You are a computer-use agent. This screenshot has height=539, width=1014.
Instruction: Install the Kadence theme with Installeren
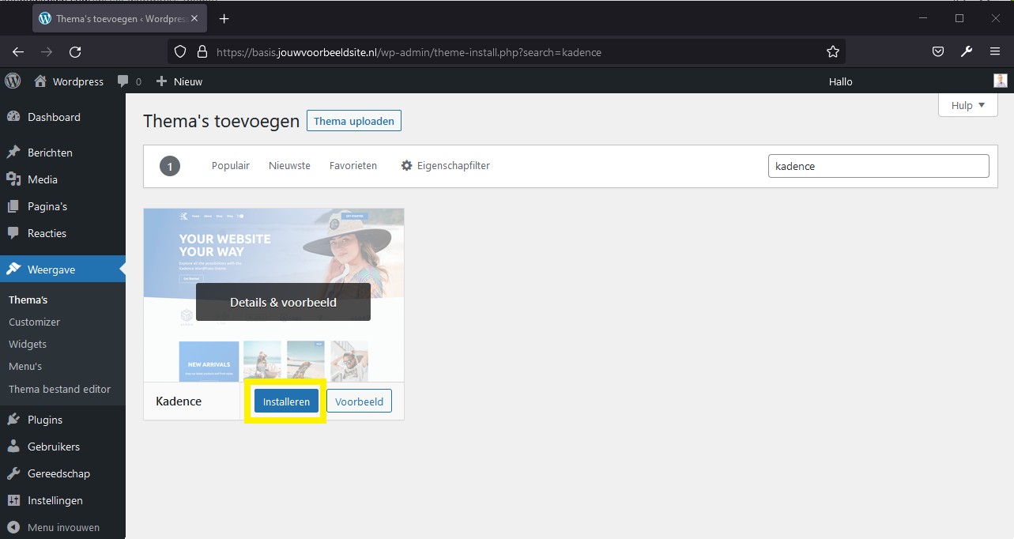285,401
